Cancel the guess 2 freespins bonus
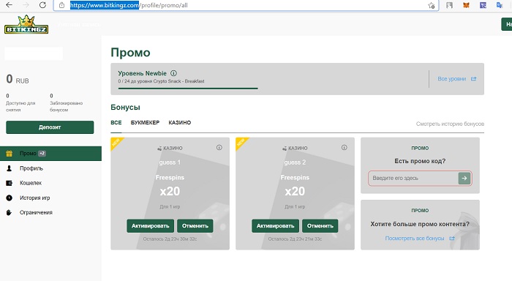This screenshot has height=281, width=512. [320, 226]
